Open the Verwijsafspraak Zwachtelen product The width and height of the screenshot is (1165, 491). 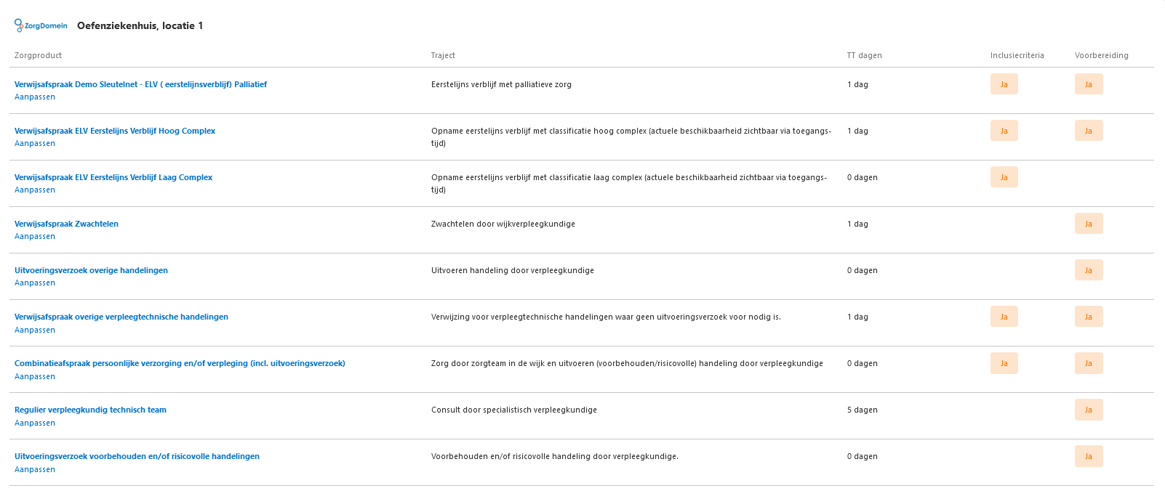[66, 224]
